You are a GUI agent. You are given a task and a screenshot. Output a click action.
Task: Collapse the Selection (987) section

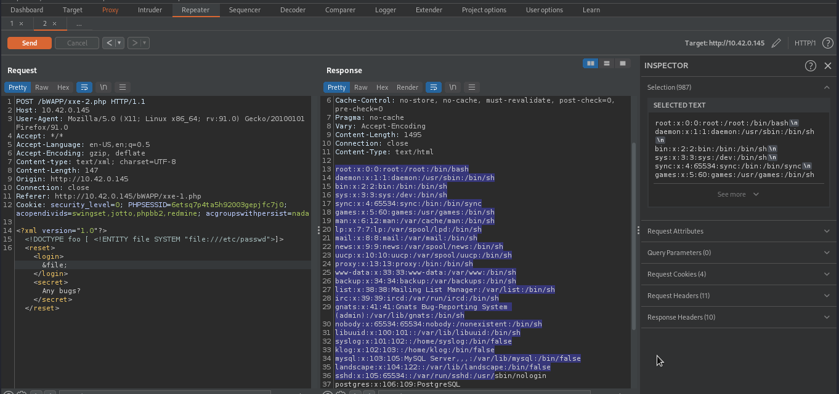coord(827,87)
